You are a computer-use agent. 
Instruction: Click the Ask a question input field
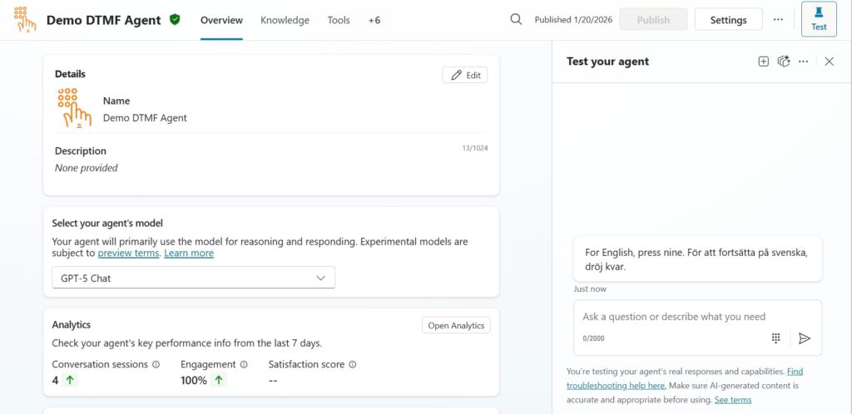pos(674,317)
